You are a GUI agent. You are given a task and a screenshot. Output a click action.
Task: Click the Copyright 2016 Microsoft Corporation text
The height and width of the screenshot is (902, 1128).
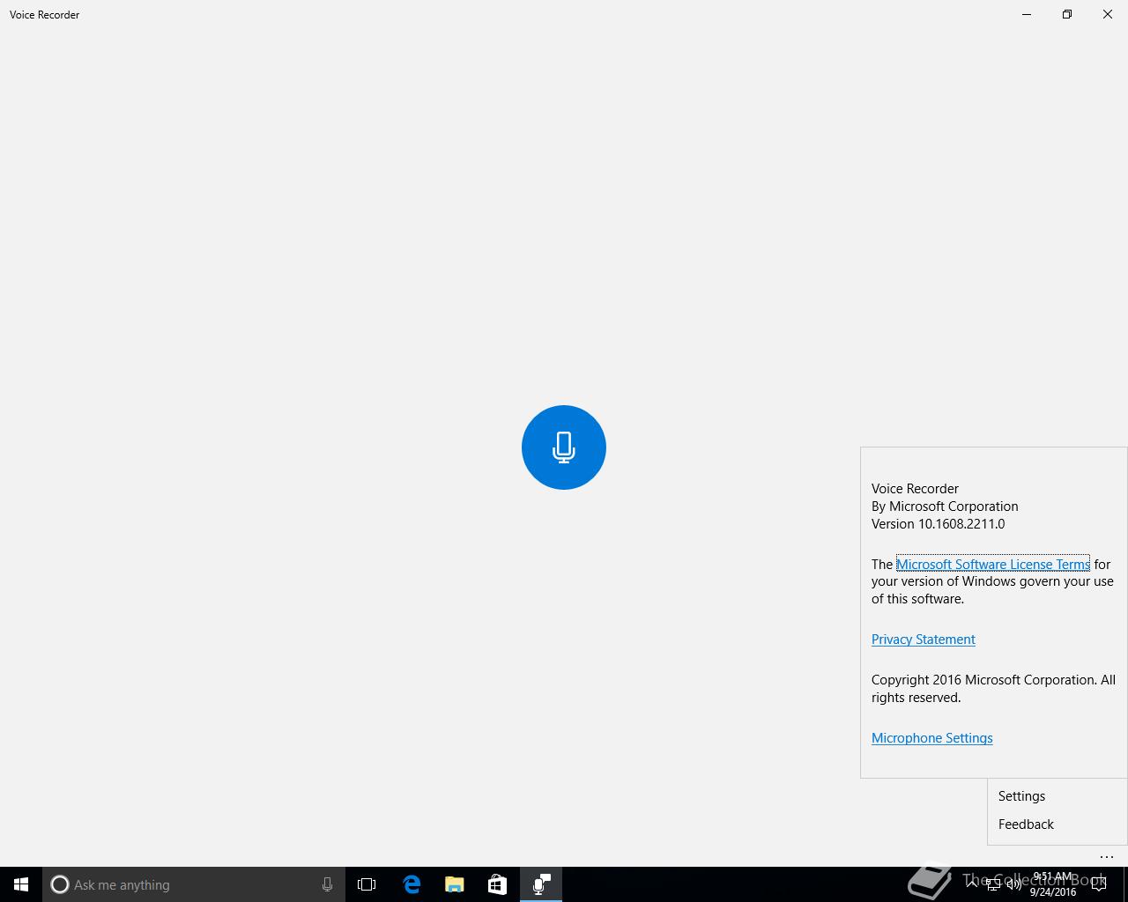click(993, 689)
